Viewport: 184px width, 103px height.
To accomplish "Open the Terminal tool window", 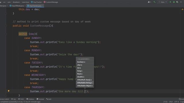I will tap(40, 99).
